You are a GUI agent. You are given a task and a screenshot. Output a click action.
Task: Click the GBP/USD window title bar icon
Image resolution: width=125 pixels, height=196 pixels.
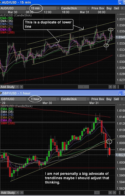point(1,93)
